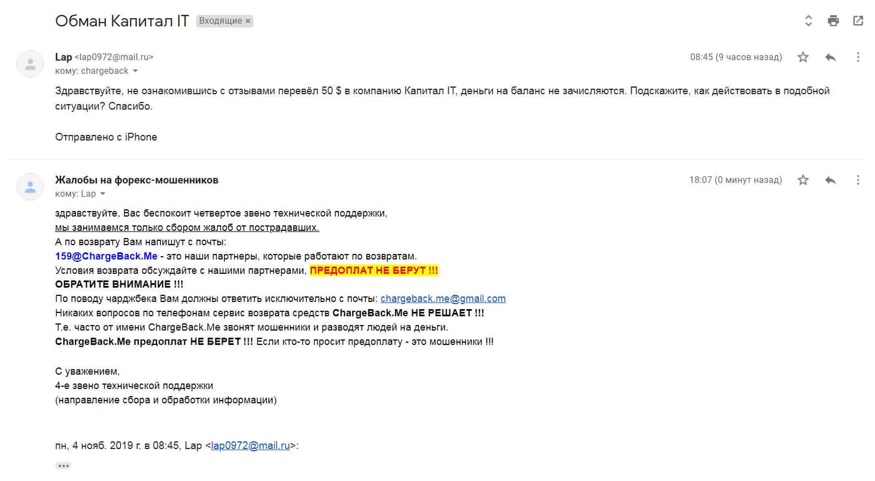Star the forex complaints reply message
875x481 pixels.
[803, 180]
